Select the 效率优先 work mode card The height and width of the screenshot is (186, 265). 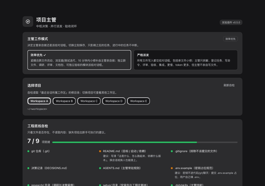point(79,60)
